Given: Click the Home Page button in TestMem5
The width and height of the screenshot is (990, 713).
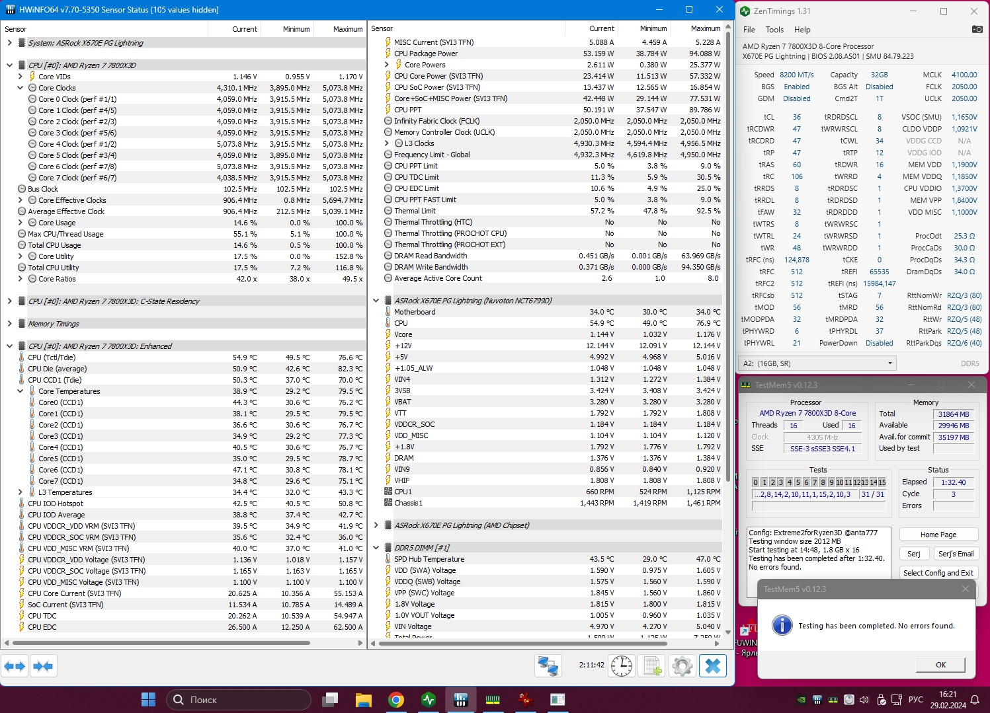Looking at the screenshot, I should pyautogui.click(x=938, y=535).
